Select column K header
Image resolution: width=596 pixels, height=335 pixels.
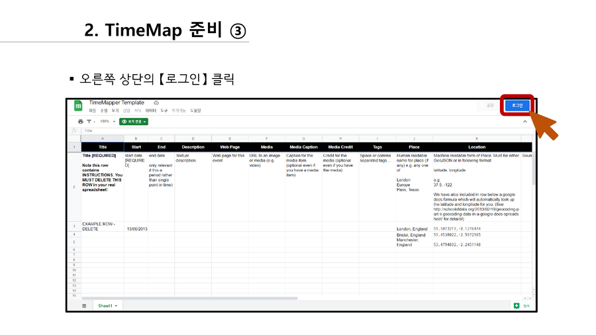coord(477,138)
